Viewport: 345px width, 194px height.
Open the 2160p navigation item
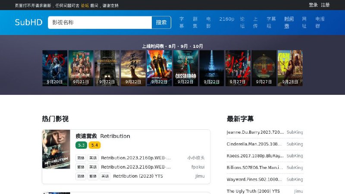226,19
